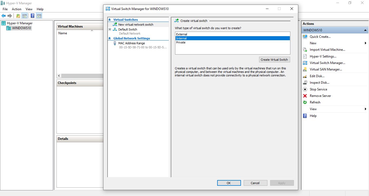This screenshot has height=196, width=369.
Task: Click the Export List folder toolbar icon
Action: (18, 15)
